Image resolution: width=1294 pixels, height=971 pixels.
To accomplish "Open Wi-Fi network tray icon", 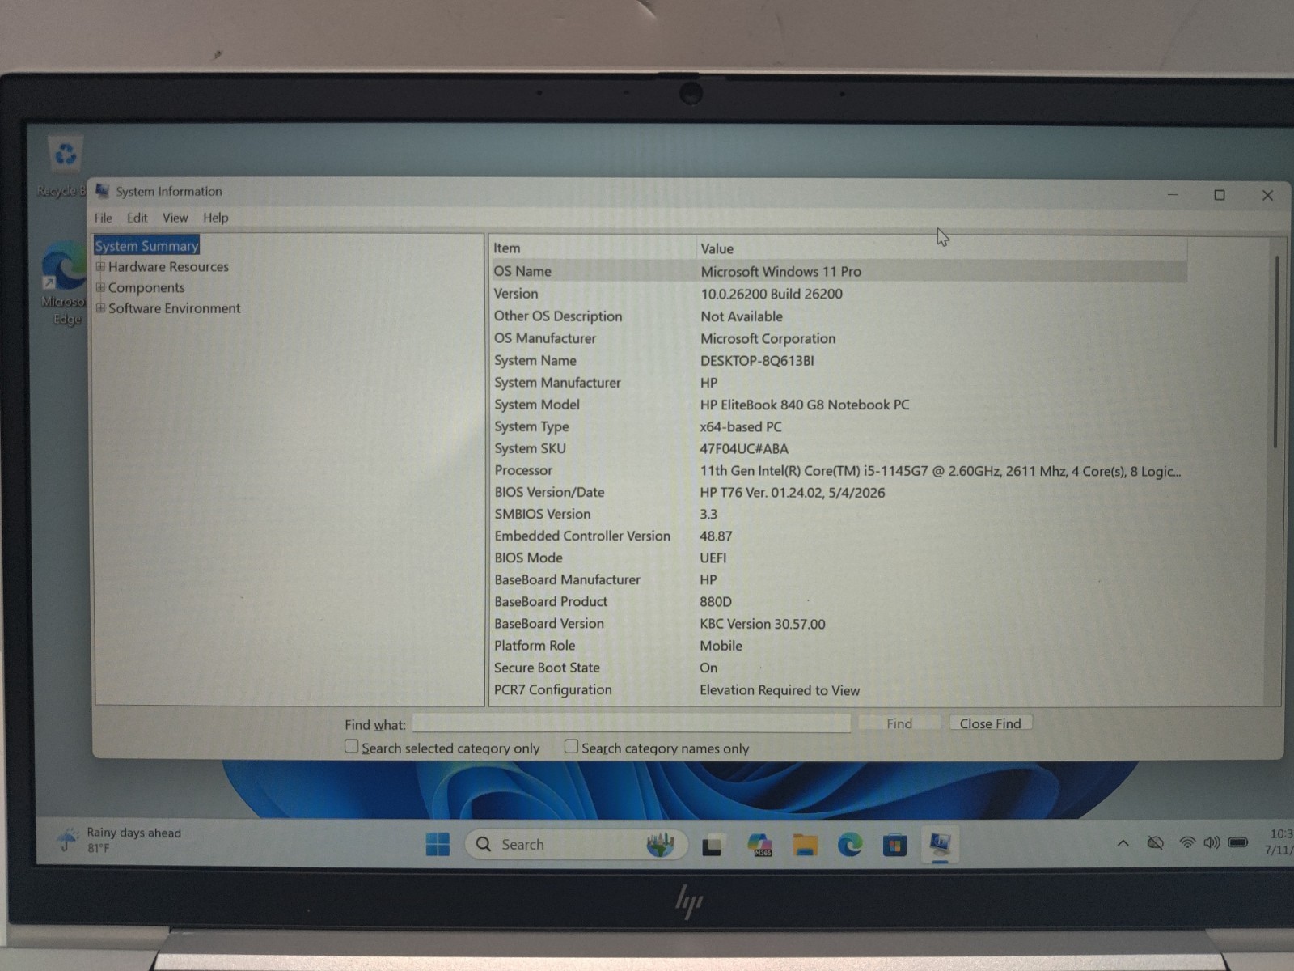I will (1187, 843).
